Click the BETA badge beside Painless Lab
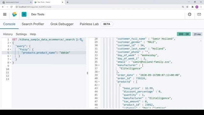Screen dimensions: 204x115 click(107, 24)
